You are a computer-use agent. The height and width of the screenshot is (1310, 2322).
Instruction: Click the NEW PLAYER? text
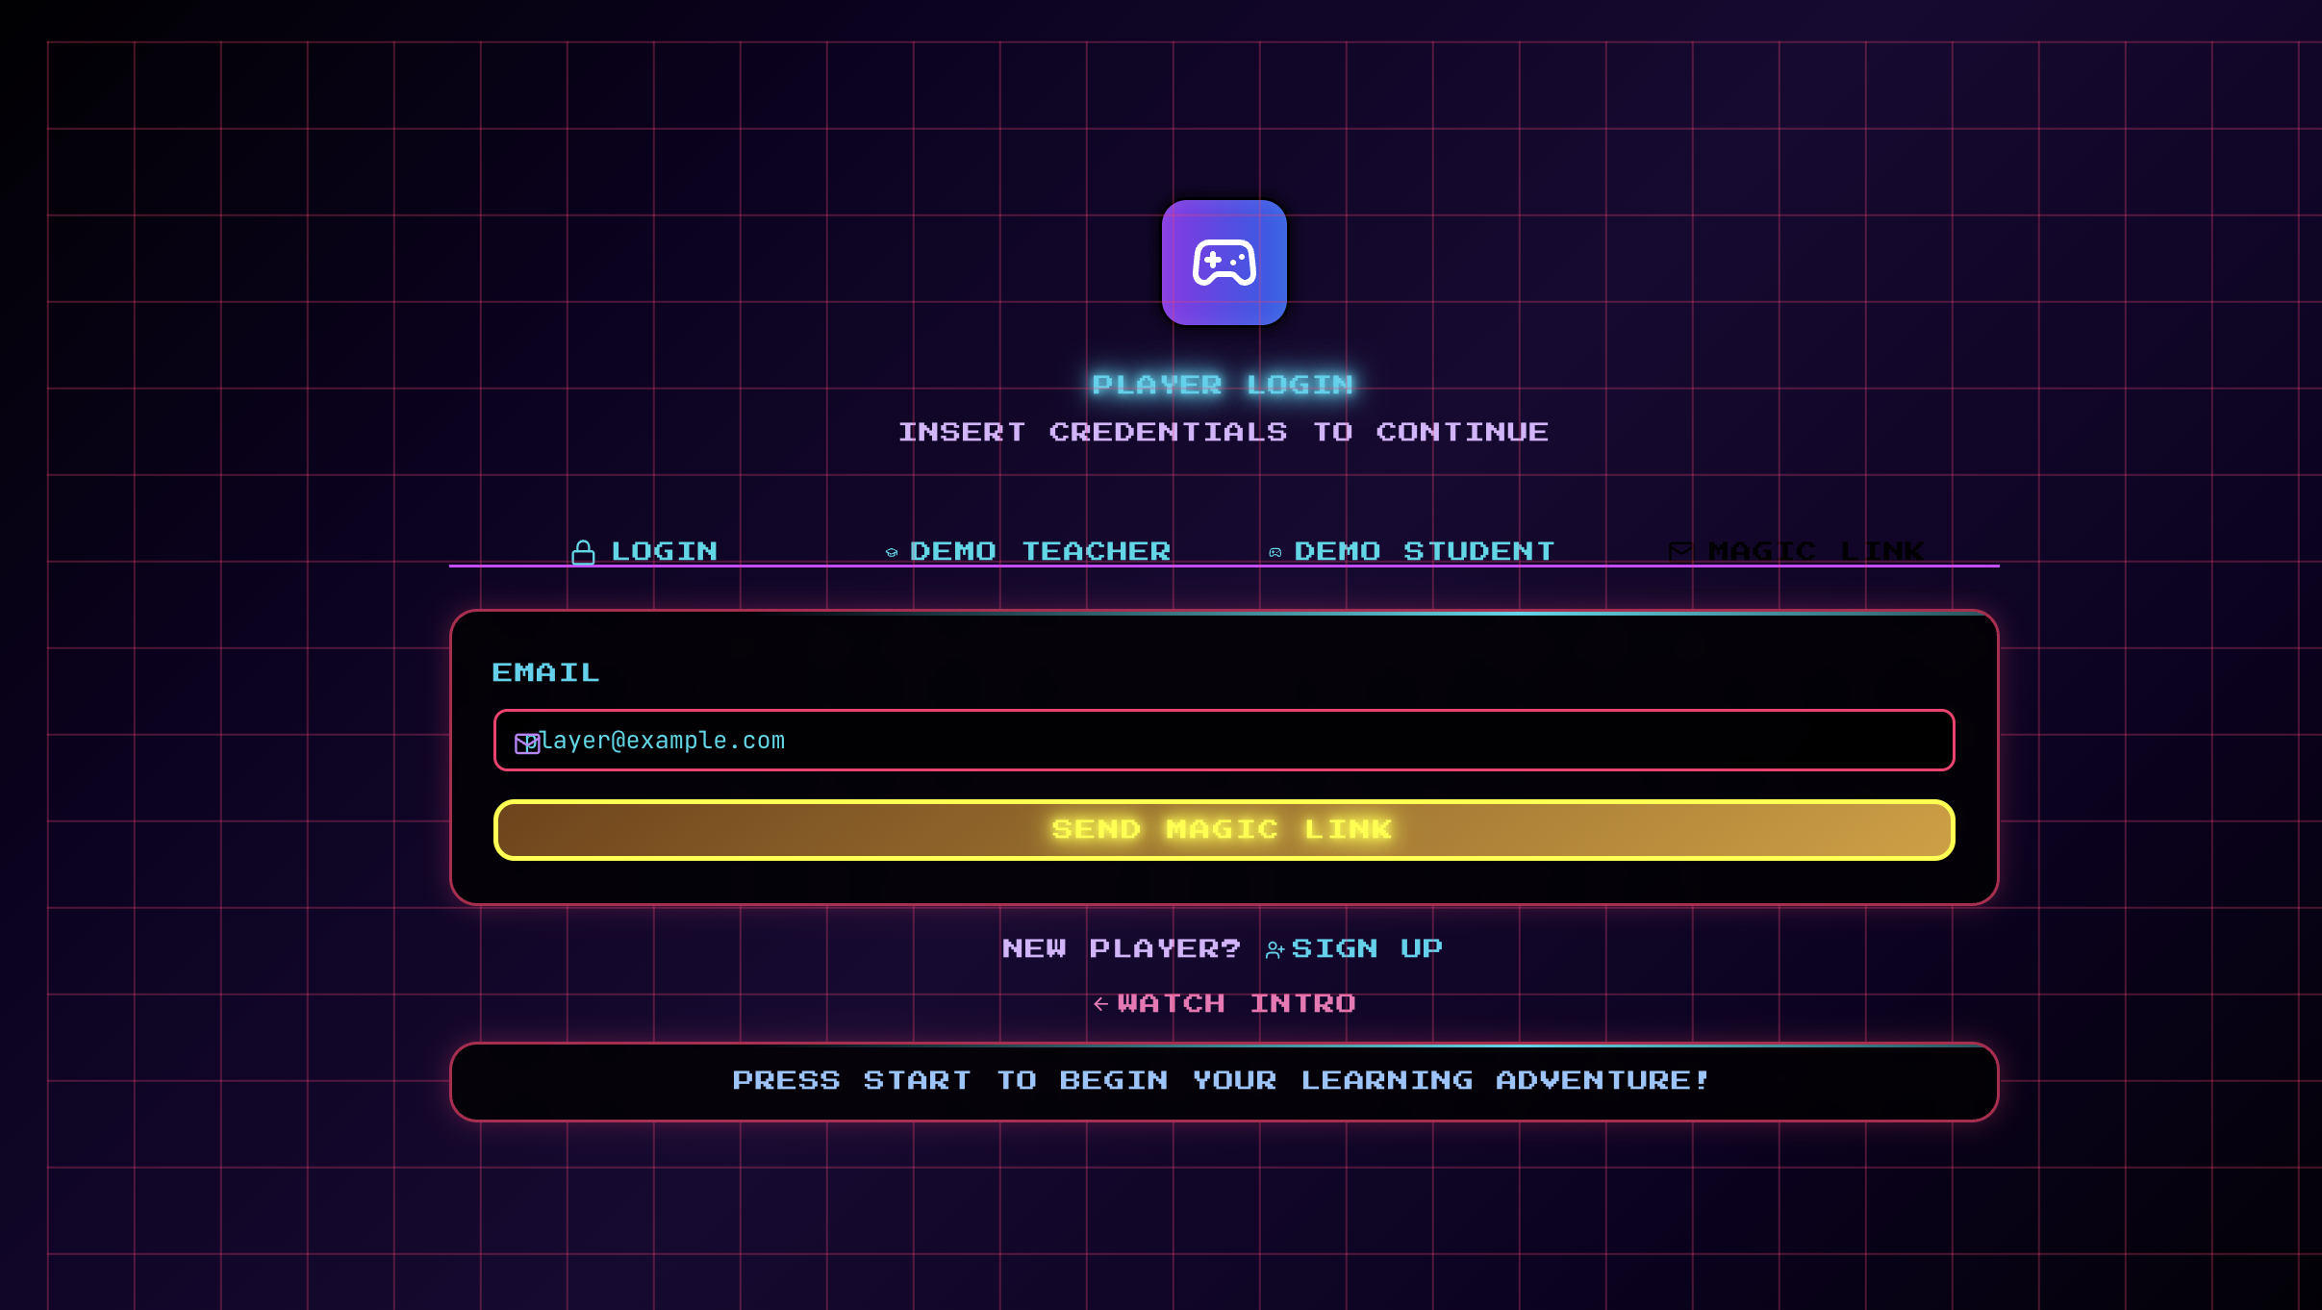[x=1121, y=948]
